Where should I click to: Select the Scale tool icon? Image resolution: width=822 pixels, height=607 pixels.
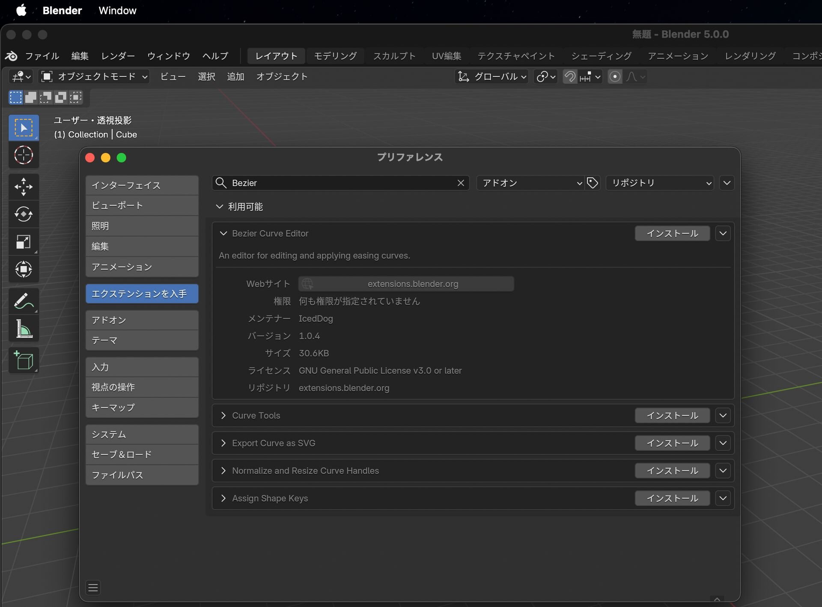click(x=24, y=242)
